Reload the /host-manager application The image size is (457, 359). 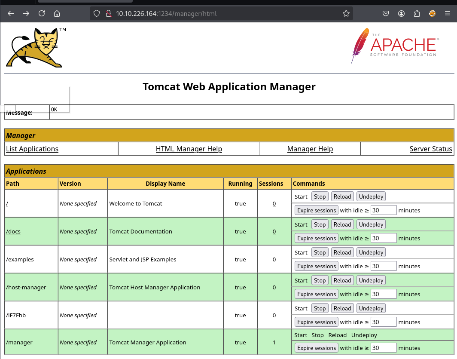pos(342,281)
